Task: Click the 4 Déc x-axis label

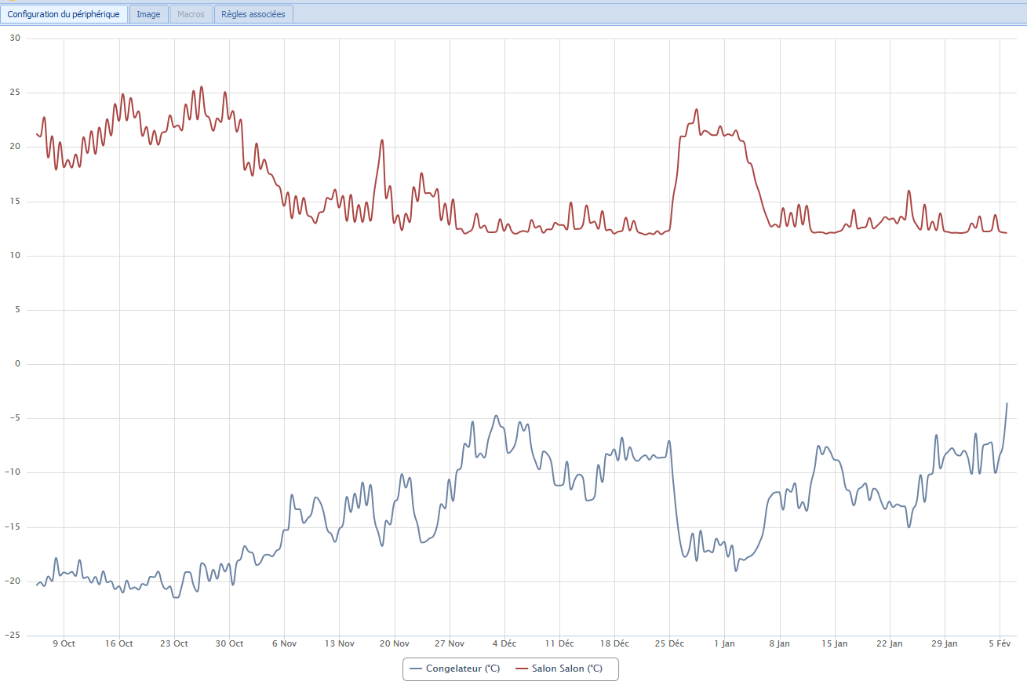Action: (504, 643)
